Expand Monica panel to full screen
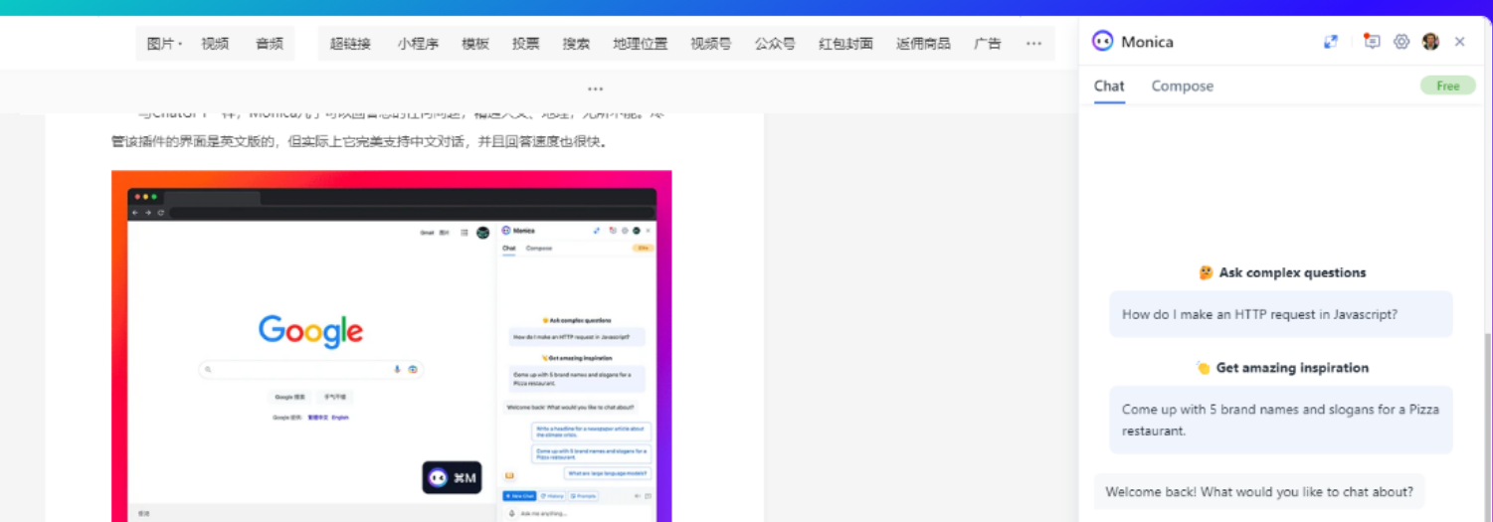The image size is (1493, 522). click(1331, 42)
